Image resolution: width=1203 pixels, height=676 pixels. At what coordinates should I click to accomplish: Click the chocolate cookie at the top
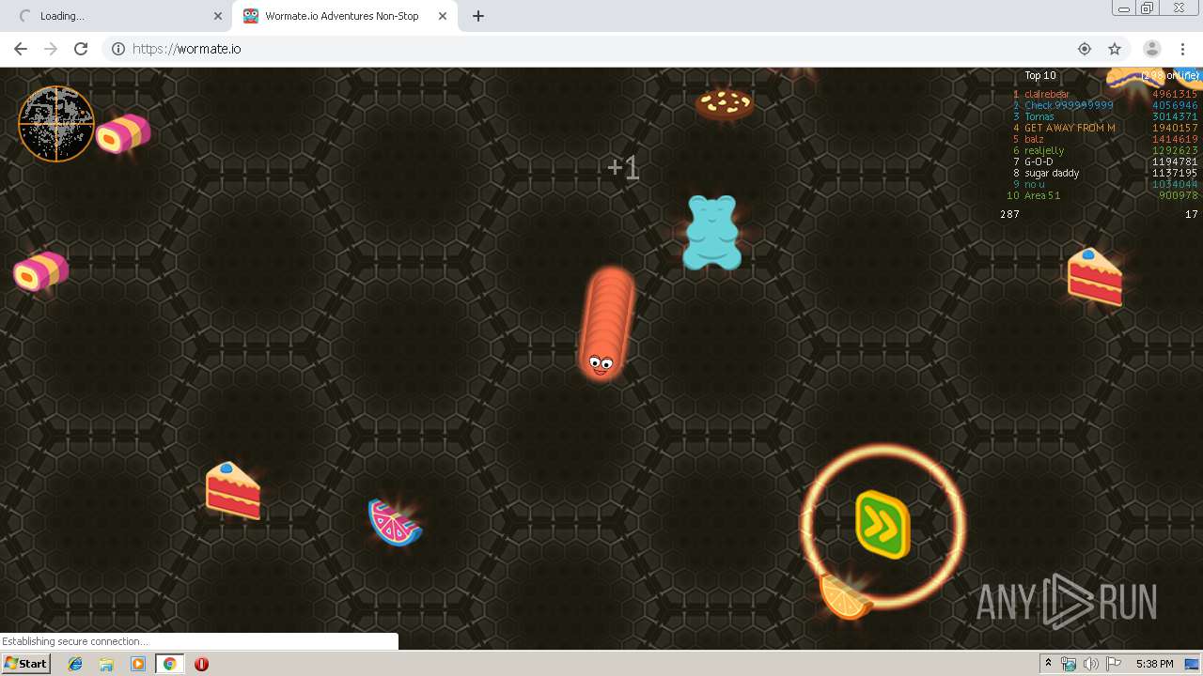[725, 103]
